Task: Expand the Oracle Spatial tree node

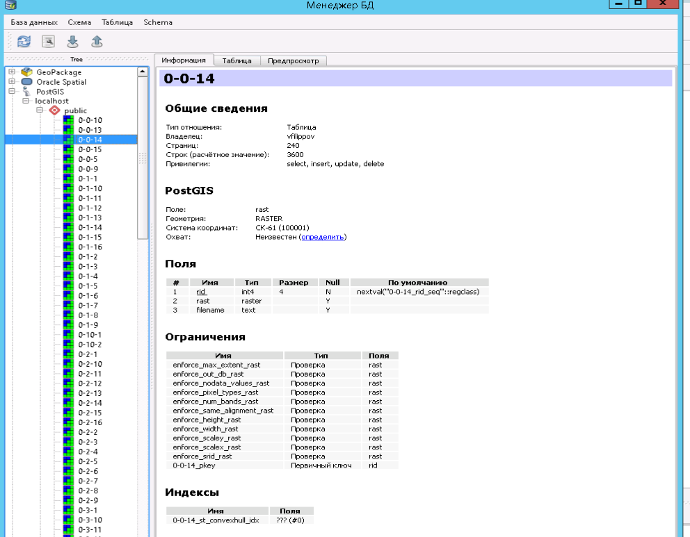Action: (12, 82)
